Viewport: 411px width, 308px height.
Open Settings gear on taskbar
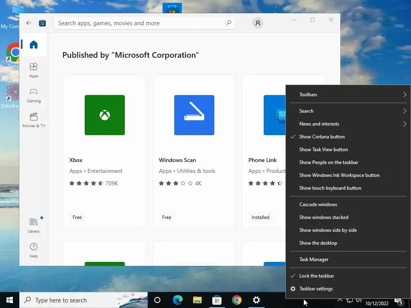[x=256, y=300]
